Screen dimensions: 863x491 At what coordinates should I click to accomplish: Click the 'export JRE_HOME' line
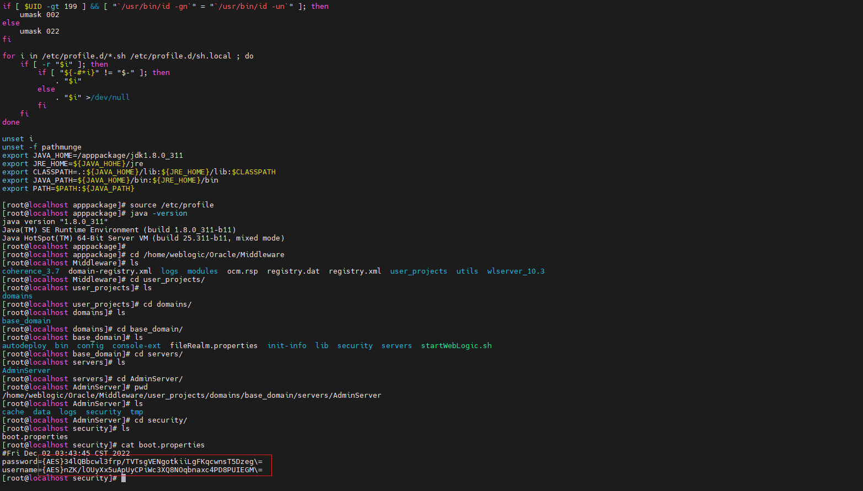coord(73,164)
